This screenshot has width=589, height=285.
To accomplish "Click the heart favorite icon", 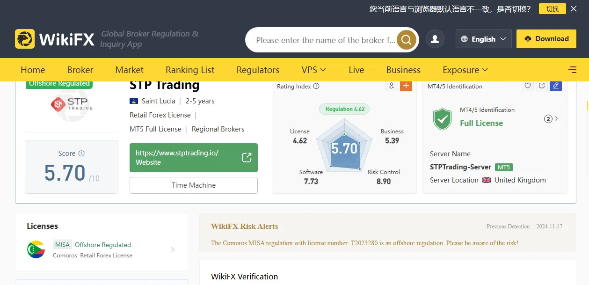I will (528, 86).
